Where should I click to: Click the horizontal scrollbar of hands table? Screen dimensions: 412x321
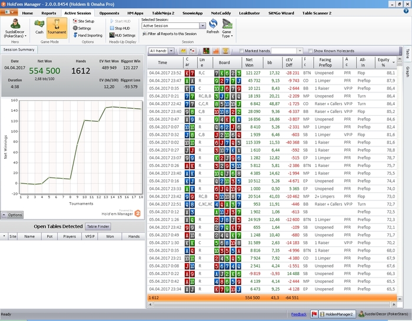coord(272,305)
